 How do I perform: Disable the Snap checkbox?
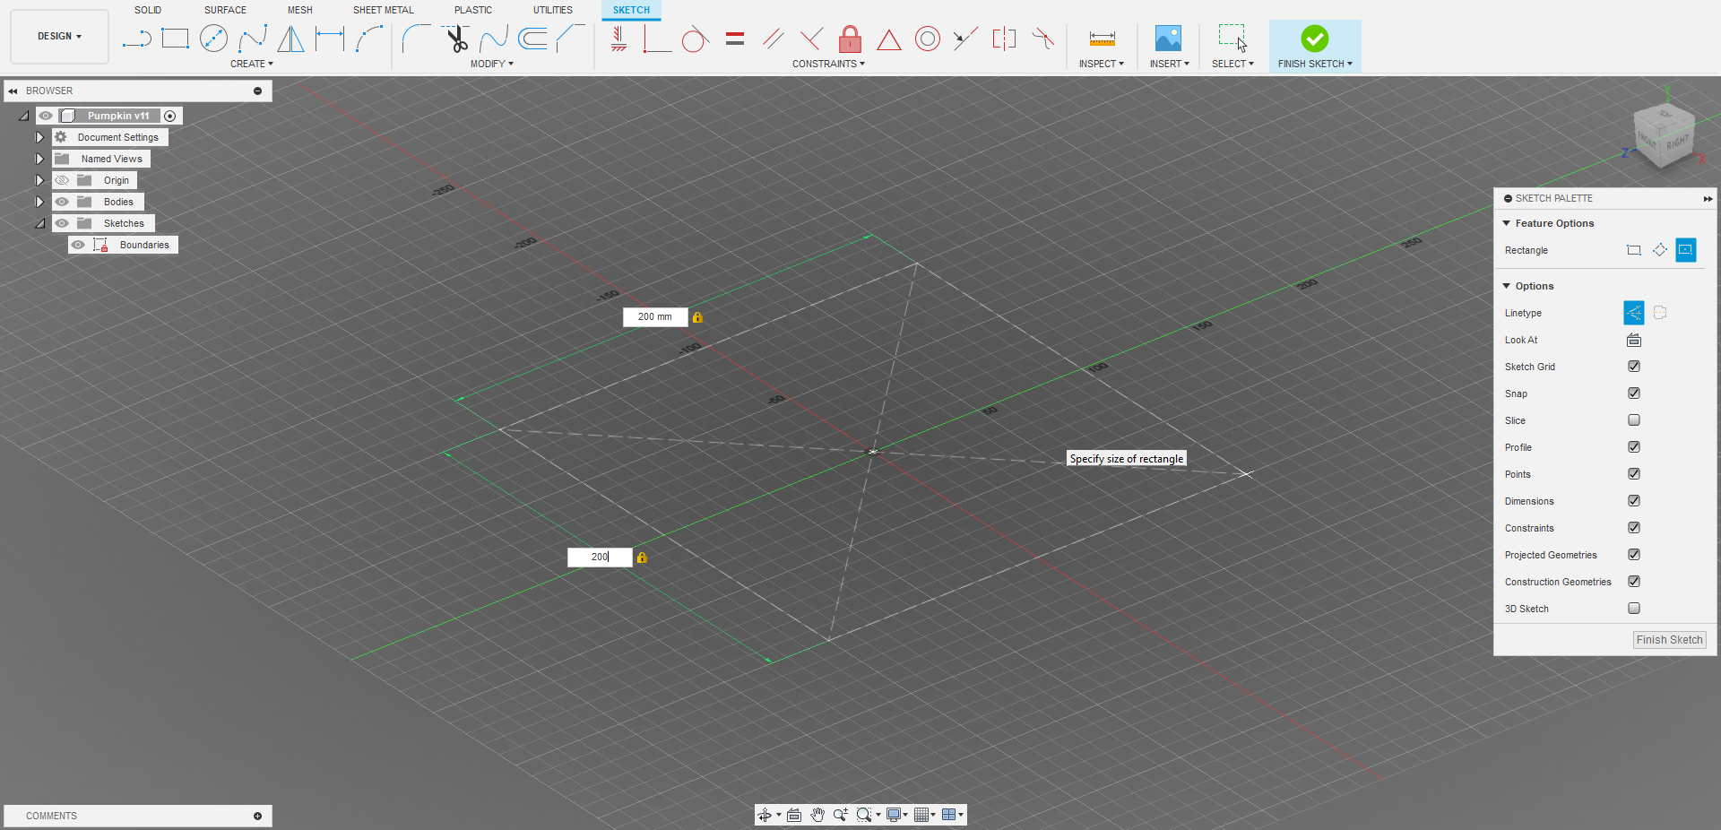[x=1634, y=393]
